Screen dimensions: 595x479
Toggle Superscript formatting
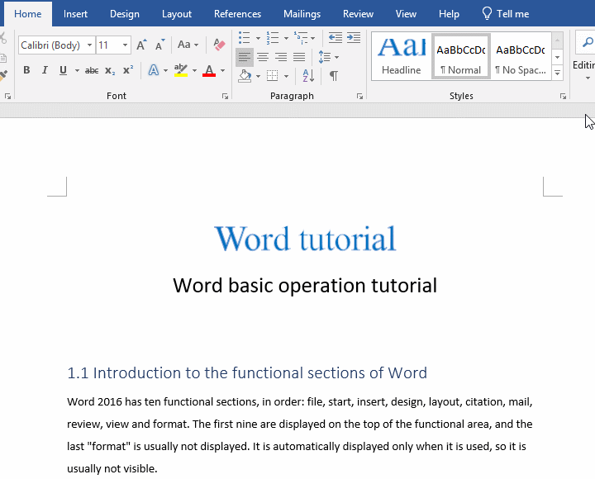(x=128, y=70)
